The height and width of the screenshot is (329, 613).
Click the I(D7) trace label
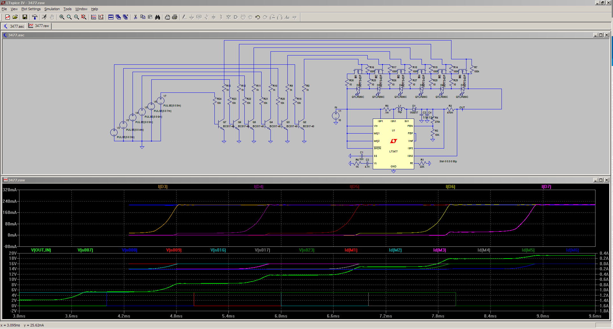pyautogui.click(x=546, y=186)
